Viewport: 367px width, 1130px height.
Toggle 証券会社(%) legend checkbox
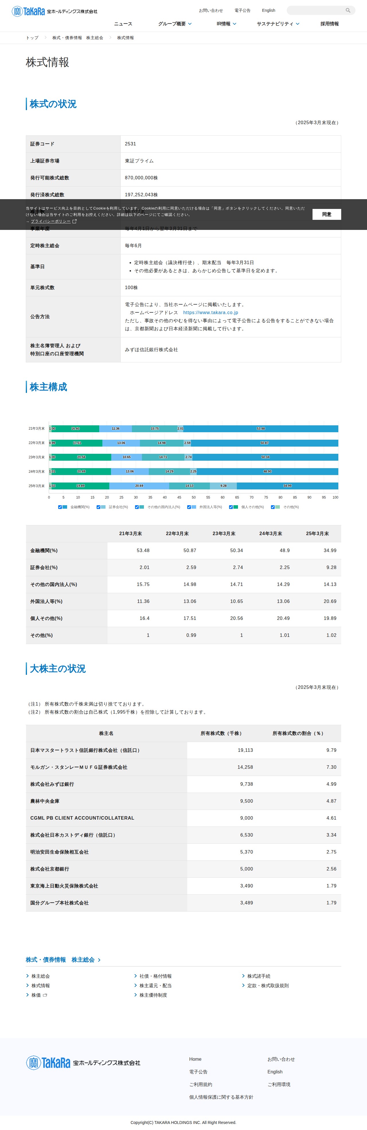coord(98,507)
